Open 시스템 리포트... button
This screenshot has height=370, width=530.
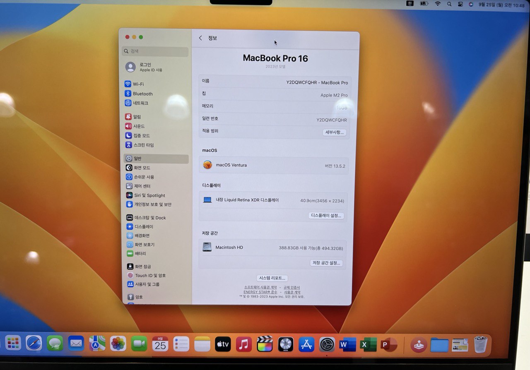click(272, 278)
